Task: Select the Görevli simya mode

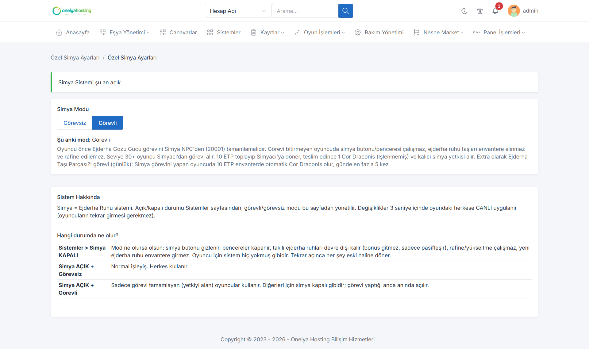Action: click(107, 123)
